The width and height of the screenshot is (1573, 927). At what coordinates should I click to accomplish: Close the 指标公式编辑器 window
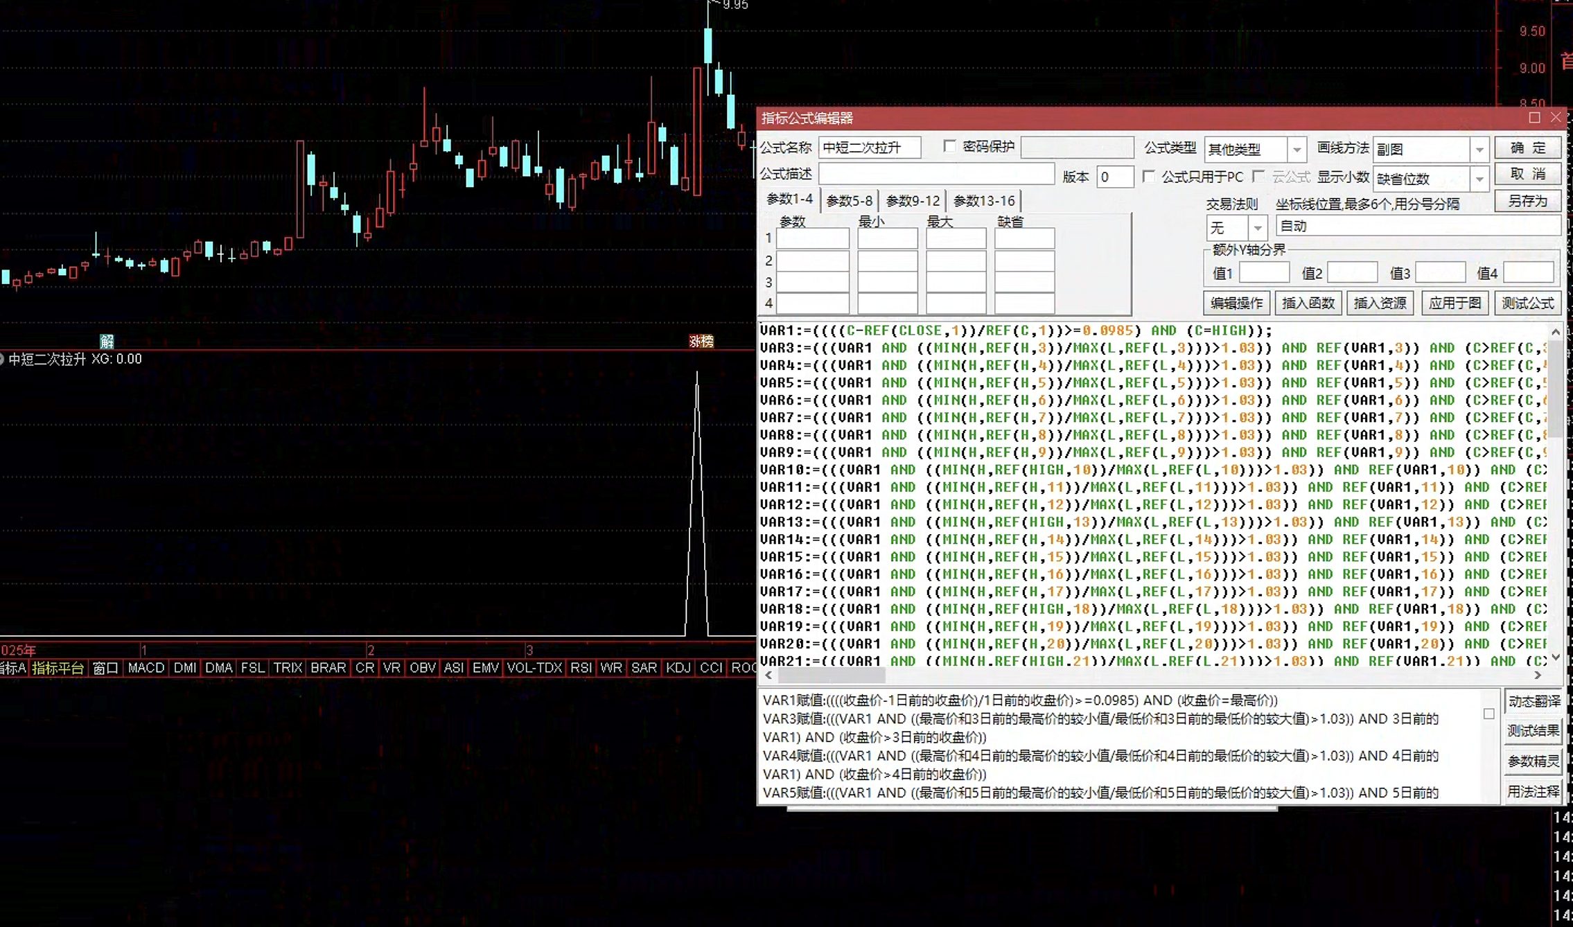[x=1556, y=118]
